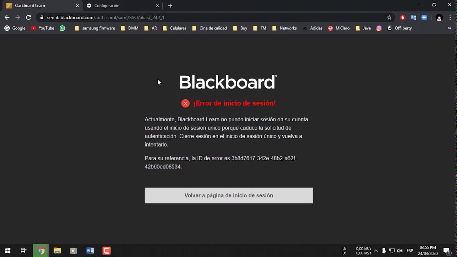This screenshot has height=257, width=457.
Task: Open Word from the taskbar
Action: 90,251
